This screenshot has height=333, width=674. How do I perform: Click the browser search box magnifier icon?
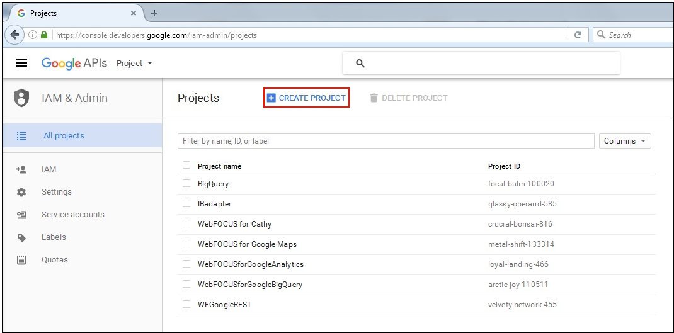click(x=602, y=35)
